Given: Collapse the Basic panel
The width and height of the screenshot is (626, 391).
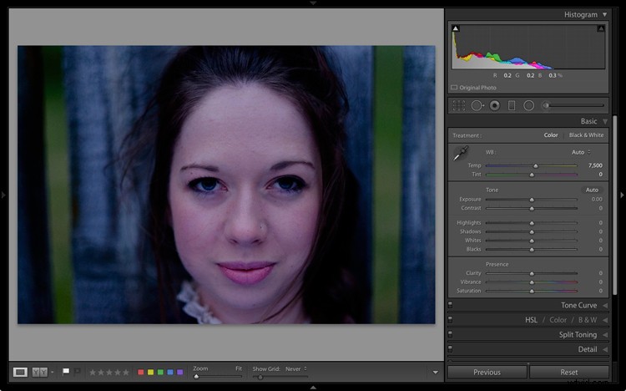Looking at the screenshot, I should pos(605,121).
